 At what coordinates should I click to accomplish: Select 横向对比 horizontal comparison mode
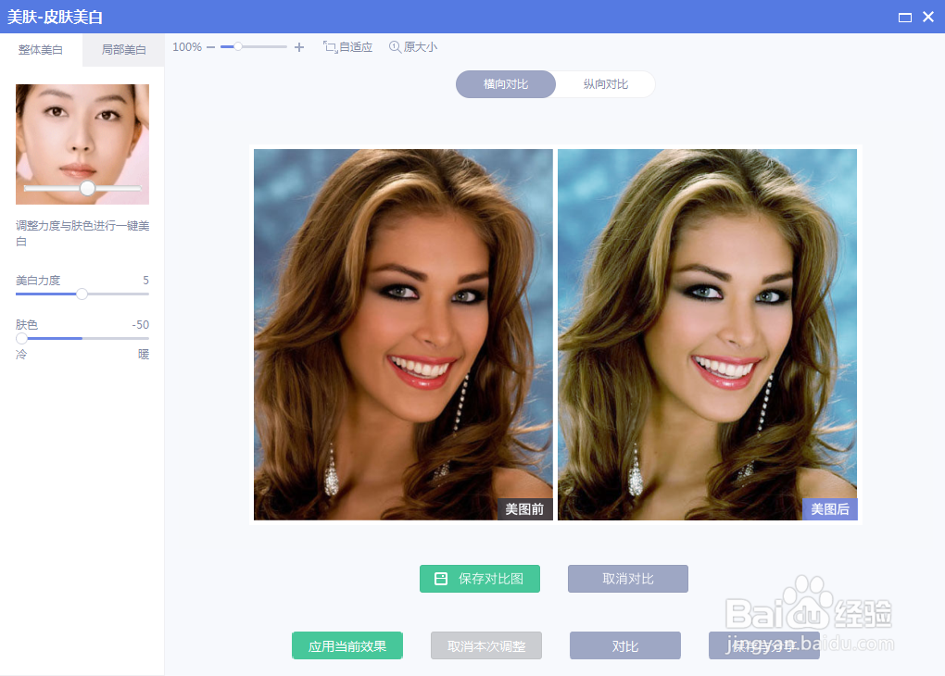(x=506, y=84)
